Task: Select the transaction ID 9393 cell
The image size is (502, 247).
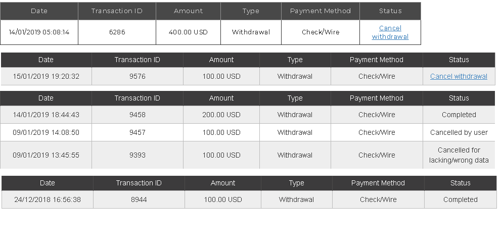Action: (x=138, y=155)
